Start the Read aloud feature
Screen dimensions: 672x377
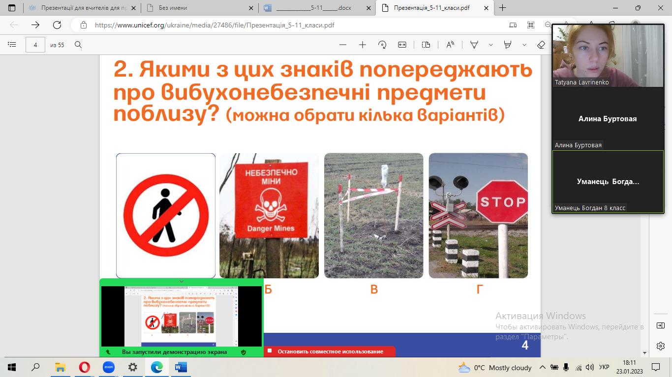(x=450, y=45)
